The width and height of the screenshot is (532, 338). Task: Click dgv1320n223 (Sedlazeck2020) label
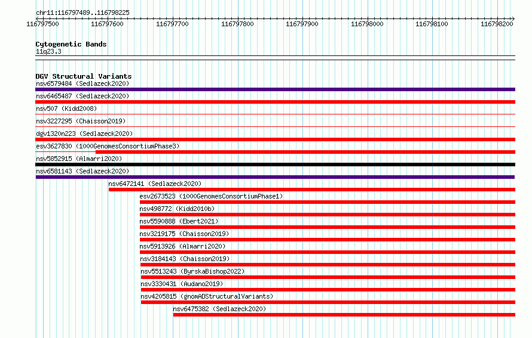[x=84, y=134]
